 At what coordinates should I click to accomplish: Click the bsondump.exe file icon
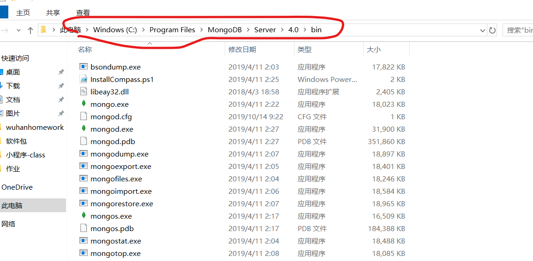pyautogui.click(x=83, y=67)
